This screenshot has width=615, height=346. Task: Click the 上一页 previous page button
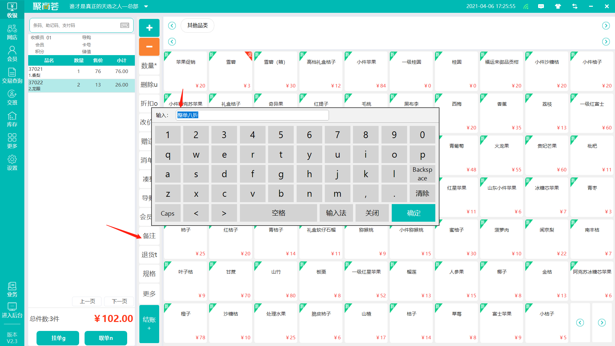(87, 301)
